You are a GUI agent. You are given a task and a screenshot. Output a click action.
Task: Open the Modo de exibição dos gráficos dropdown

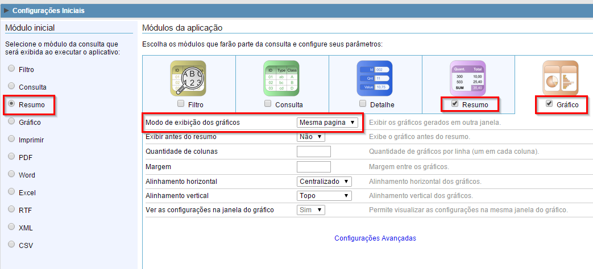pos(327,123)
